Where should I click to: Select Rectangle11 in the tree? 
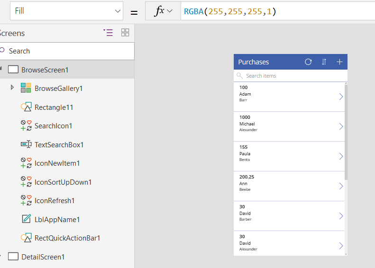coord(54,107)
